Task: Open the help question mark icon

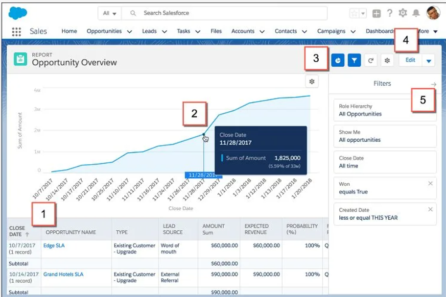Action: (x=390, y=13)
